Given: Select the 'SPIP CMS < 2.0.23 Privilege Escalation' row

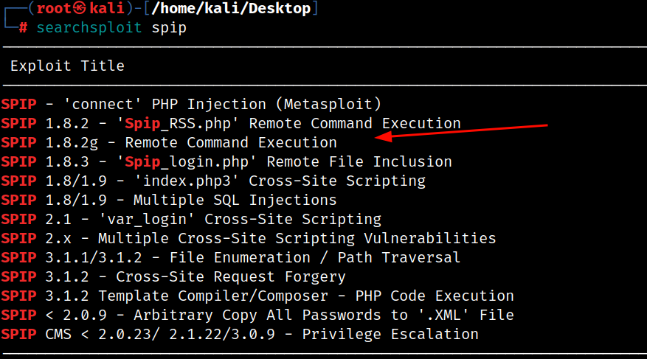Looking at the screenshot, I should tap(240, 334).
